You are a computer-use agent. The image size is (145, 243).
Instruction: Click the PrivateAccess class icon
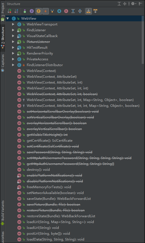[x=19, y=59]
